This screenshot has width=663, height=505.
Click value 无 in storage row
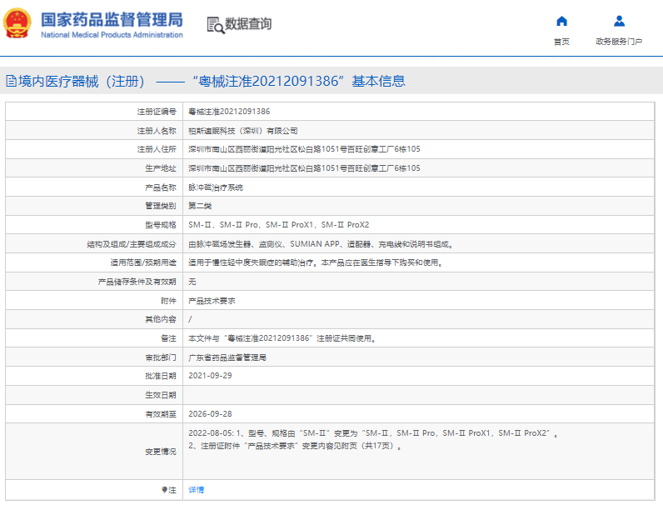(192, 282)
